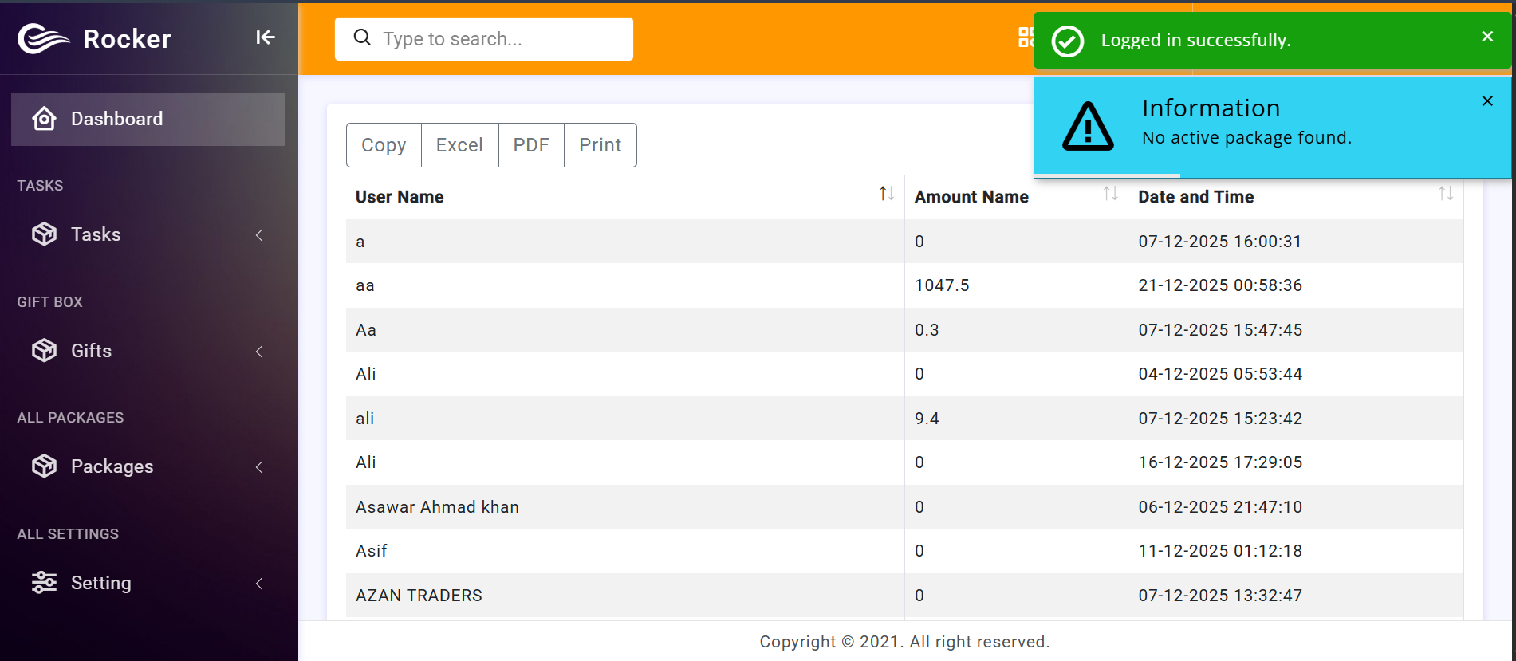Open the Dashboard menu item
The width and height of the screenshot is (1516, 661).
pyautogui.click(x=148, y=120)
